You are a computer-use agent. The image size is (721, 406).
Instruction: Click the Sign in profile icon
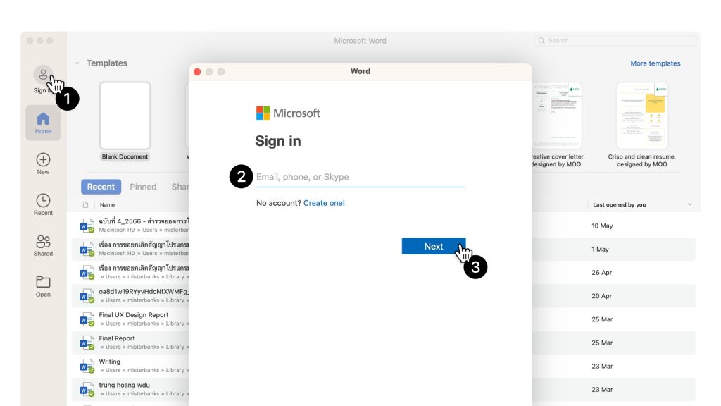43,74
